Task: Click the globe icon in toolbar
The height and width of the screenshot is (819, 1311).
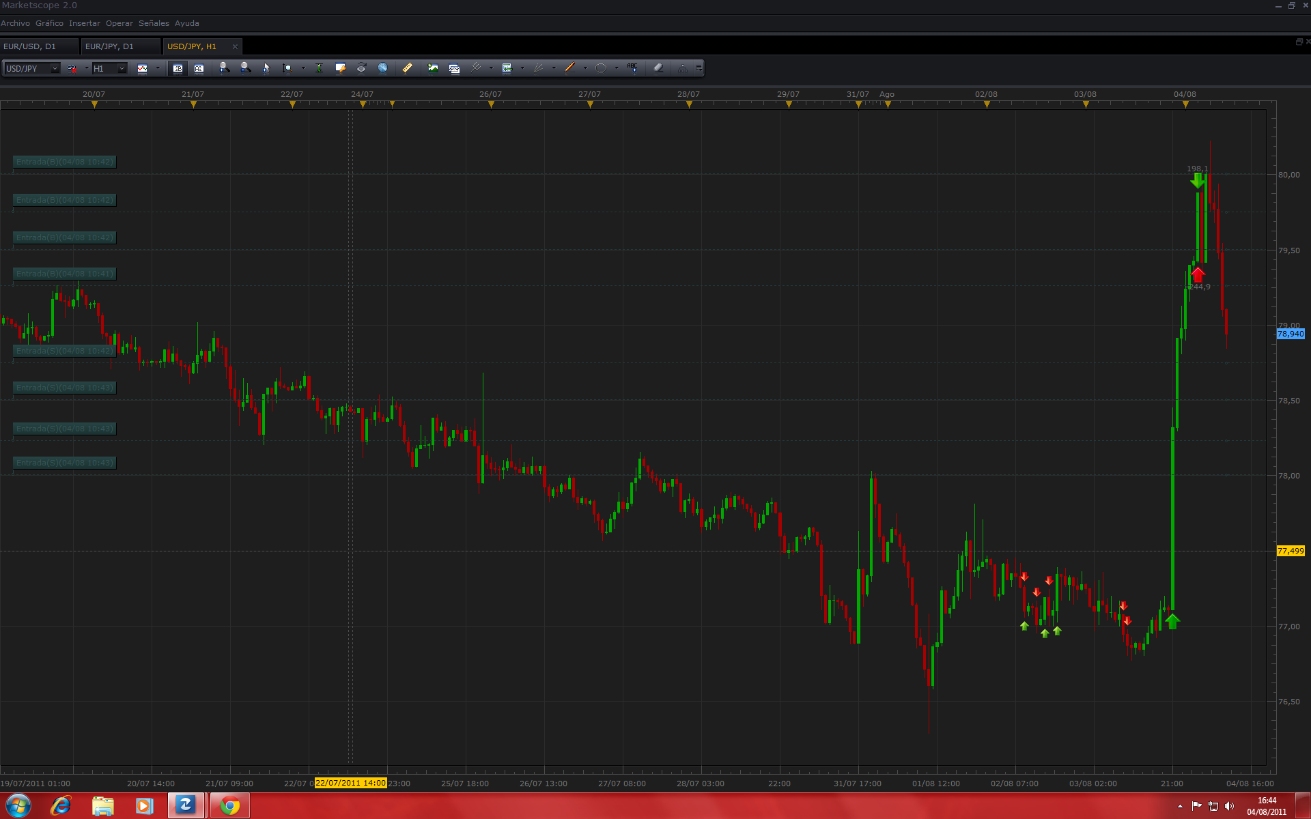Action: tap(383, 68)
